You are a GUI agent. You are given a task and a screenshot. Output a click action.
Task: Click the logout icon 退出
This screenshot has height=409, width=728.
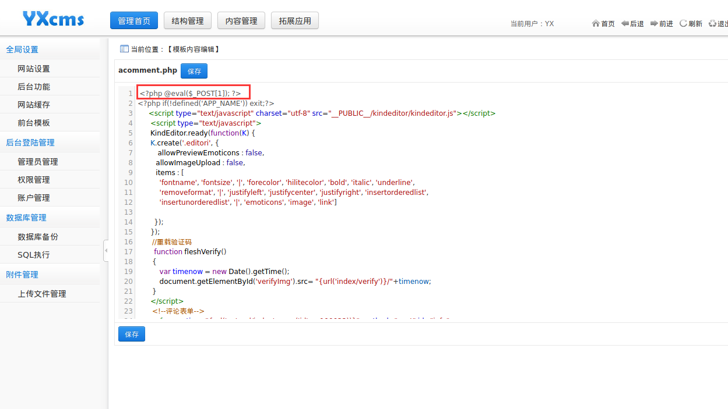(x=712, y=24)
